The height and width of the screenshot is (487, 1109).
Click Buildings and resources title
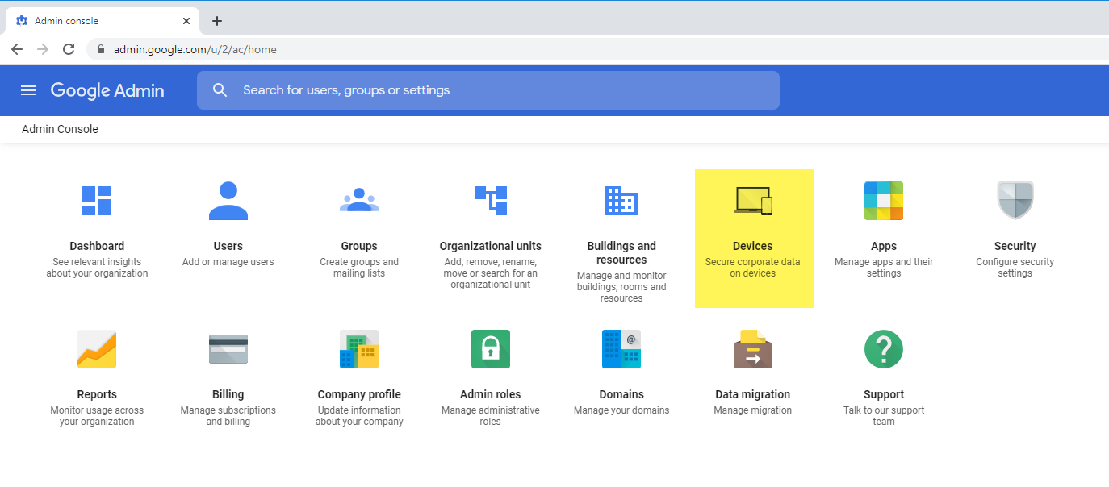(x=621, y=253)
